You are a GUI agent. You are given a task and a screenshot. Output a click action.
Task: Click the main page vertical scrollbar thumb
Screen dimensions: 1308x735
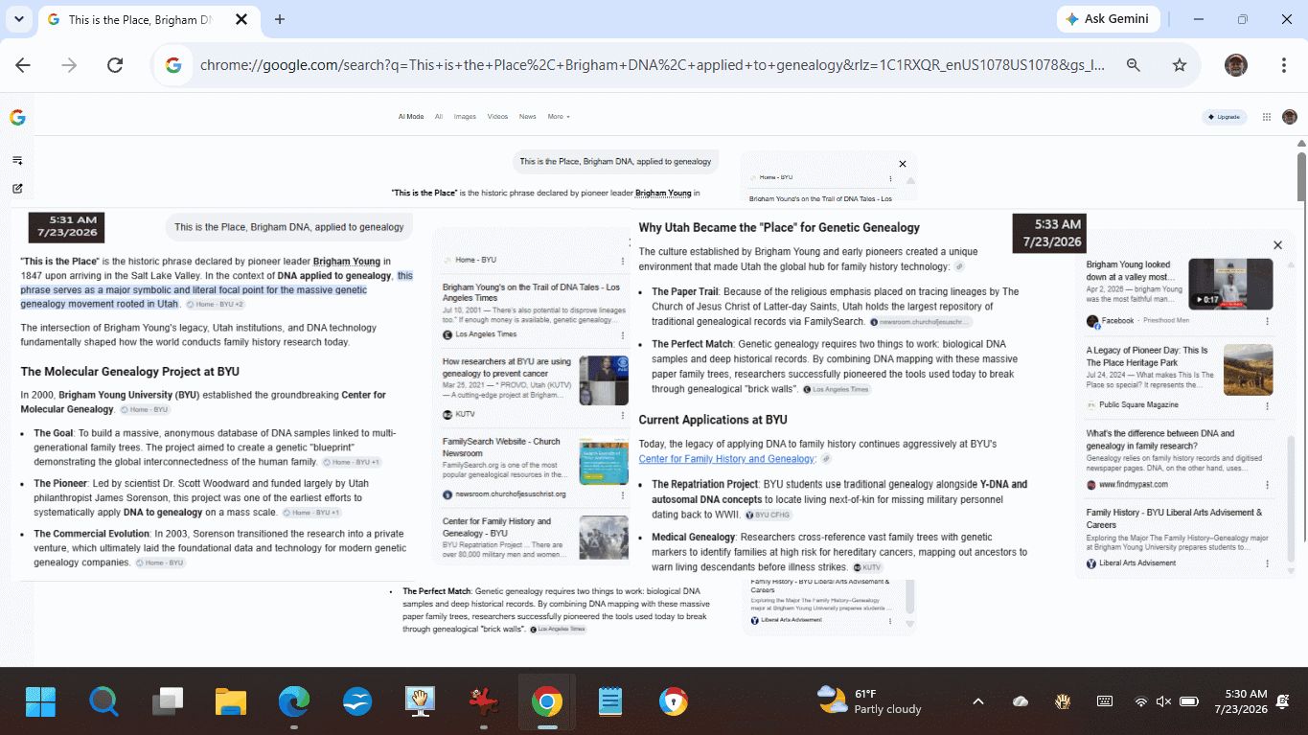pos(1300,175)
